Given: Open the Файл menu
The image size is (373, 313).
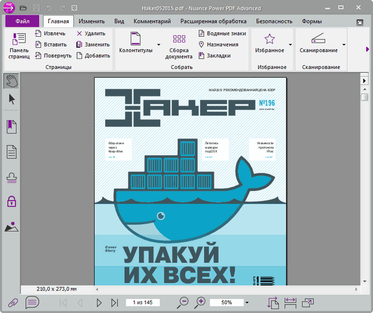Looking at the screenshot, I should [x=22, y=21].
